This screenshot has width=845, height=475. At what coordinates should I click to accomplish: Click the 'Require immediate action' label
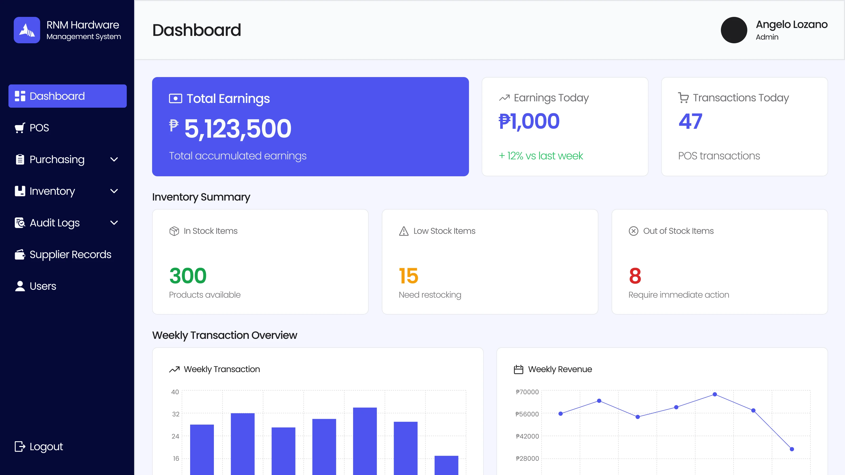(x=679, y=295)
